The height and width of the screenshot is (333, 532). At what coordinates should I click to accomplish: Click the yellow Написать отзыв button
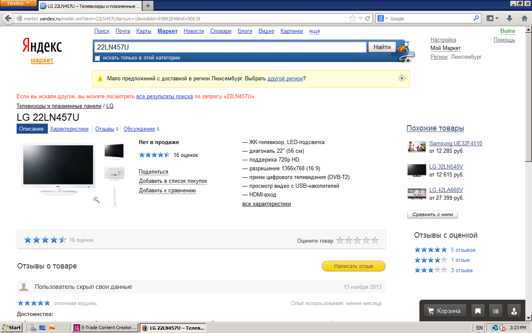point(354,266)
